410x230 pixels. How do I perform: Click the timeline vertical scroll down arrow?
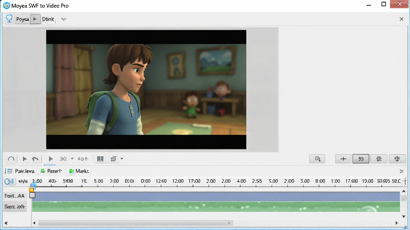point(404,216)
